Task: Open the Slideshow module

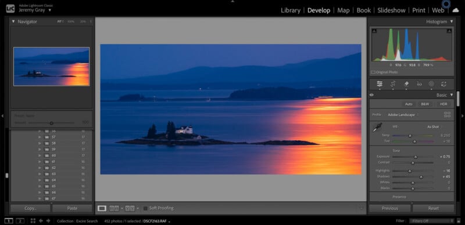Action: (391, 10)
